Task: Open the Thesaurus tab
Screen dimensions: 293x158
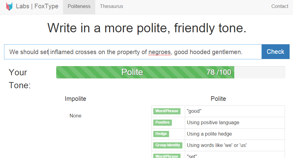Action: [x=111, y=6]
